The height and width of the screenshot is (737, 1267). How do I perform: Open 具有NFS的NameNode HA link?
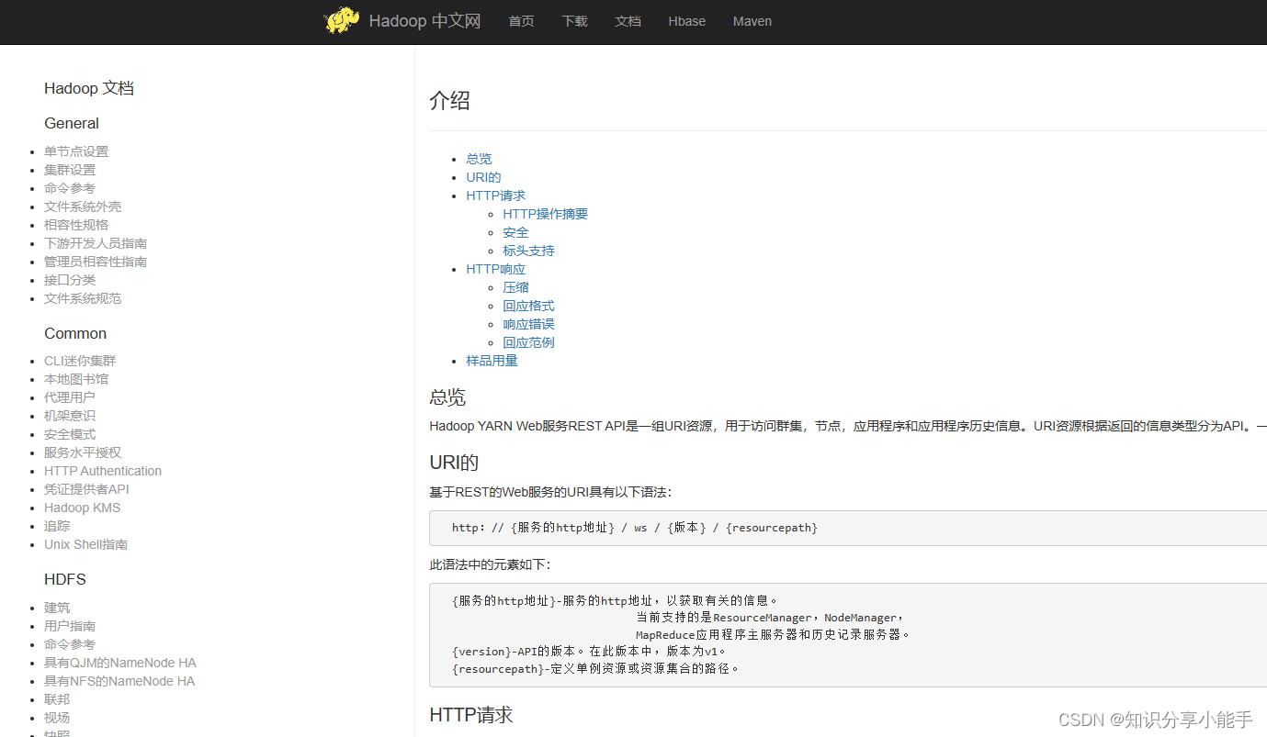coord(119,681)
